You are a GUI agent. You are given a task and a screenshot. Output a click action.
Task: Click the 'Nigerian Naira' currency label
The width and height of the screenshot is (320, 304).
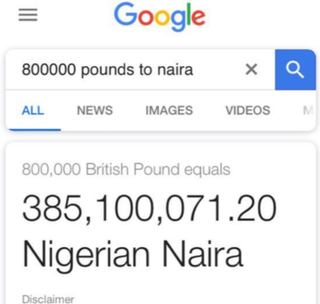pos(133,254)
